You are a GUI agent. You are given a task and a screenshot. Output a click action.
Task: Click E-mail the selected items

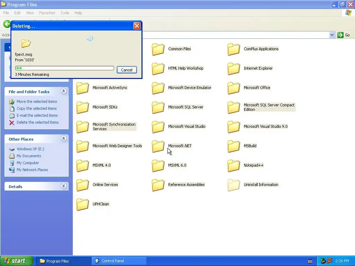tap(37, 115)
